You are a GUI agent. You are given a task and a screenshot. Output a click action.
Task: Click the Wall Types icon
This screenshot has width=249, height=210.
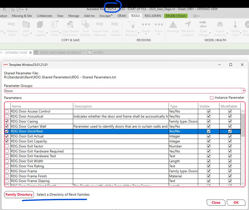coord(26,25)
